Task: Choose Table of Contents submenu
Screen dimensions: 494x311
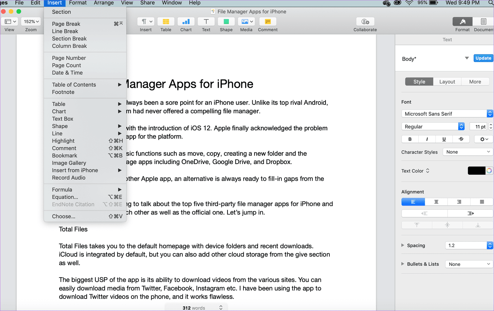Action: [85, 84]
